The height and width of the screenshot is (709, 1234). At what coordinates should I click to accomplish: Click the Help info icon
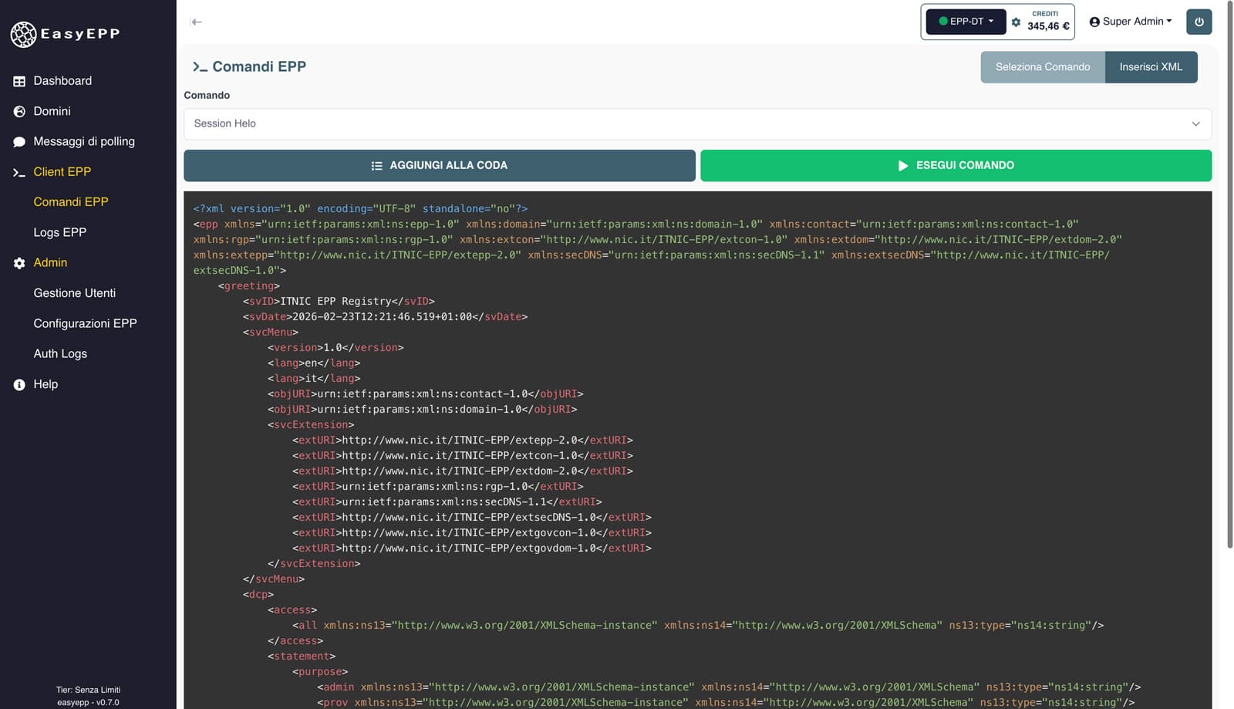[x=19, y=384]
